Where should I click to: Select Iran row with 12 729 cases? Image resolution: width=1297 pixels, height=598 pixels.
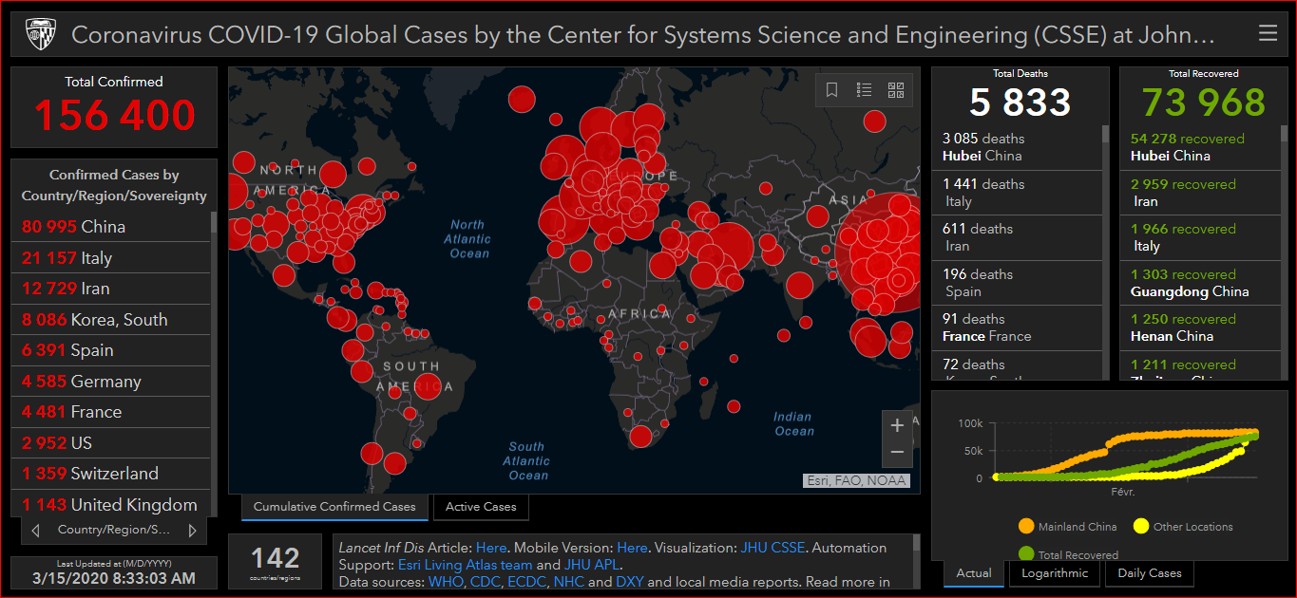pos(110,289)
